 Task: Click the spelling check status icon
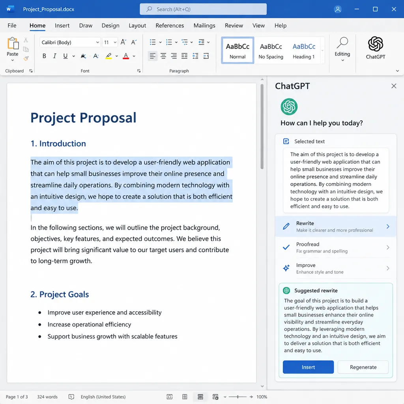71,397
